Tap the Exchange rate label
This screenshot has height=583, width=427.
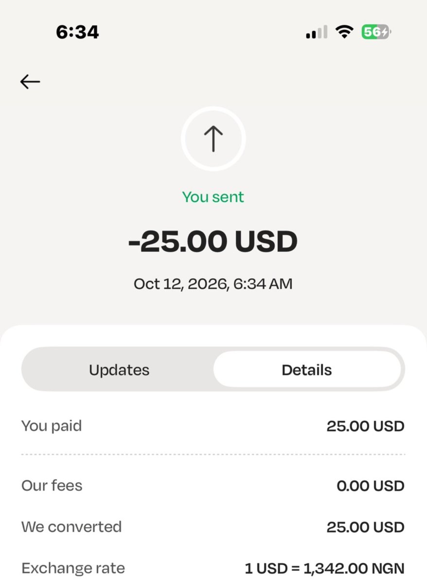coord(73,568)
